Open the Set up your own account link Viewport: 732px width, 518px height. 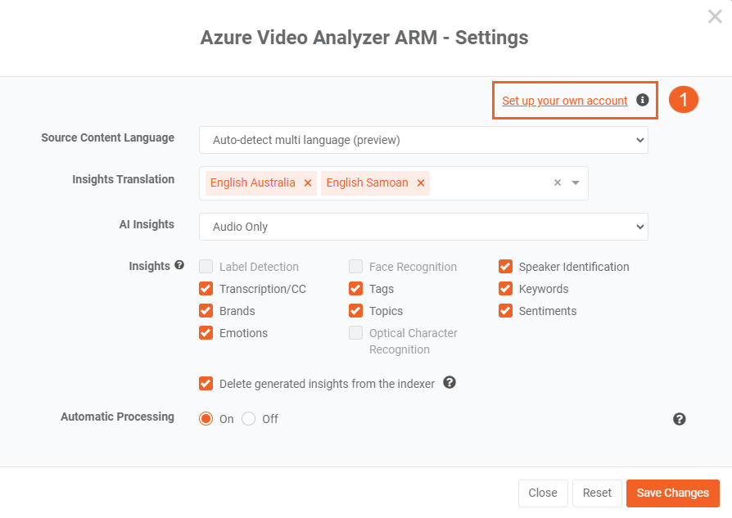click(564, 101)
